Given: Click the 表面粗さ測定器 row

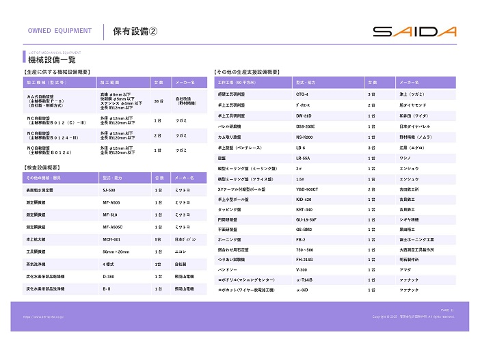Looking at the screenshot, I should pyautogui.click(x=40, y=191).
